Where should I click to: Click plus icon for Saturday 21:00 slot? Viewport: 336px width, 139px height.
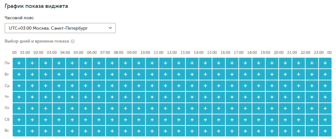coord(299,120)
